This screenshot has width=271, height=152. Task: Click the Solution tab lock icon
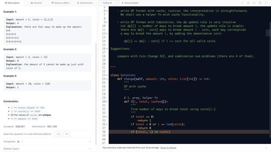click(32, 3)
